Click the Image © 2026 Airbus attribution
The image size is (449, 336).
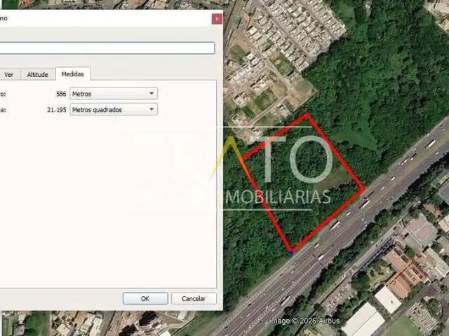point(304,321)
